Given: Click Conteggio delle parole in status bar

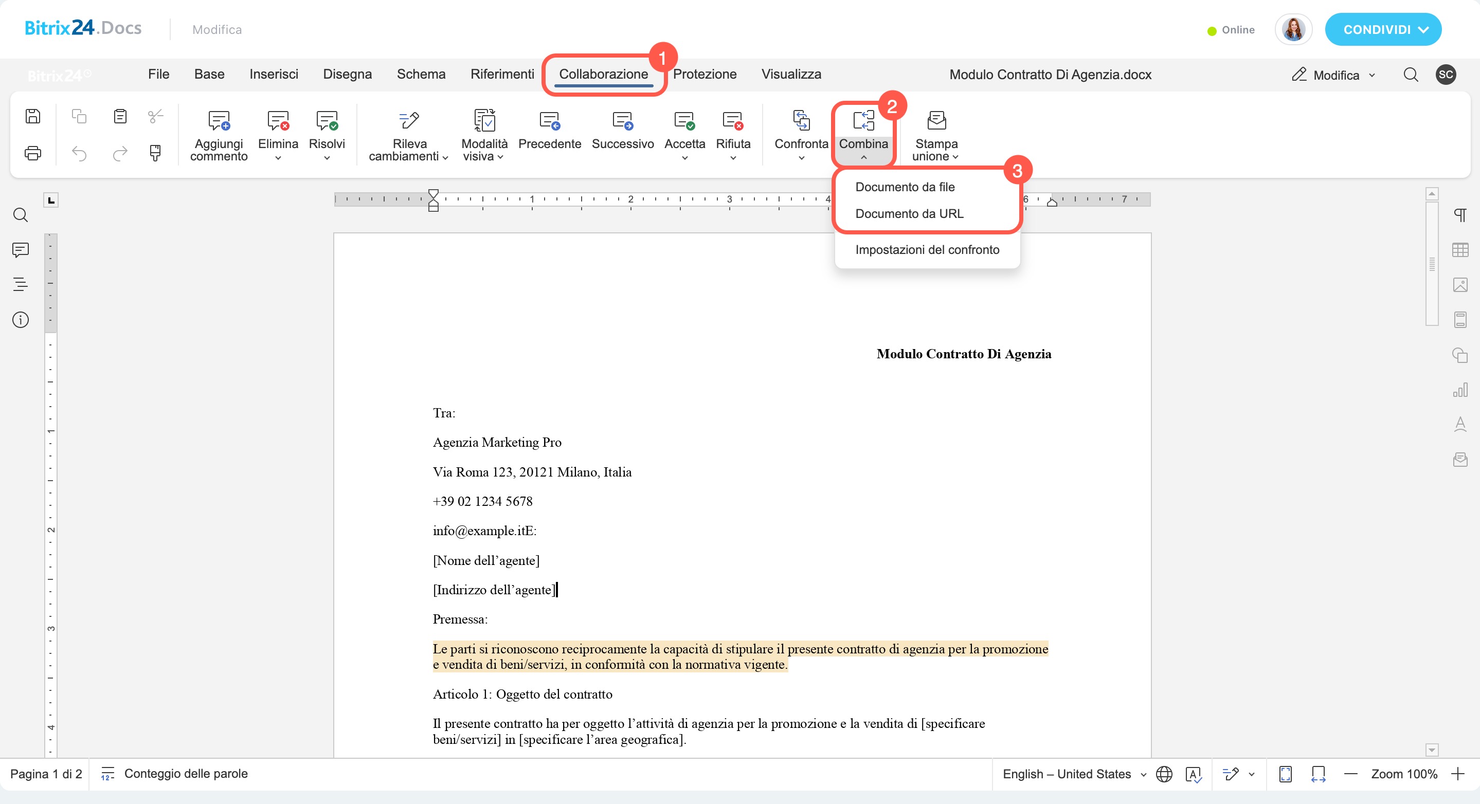Looking at the screenshot, I should (x=185, y=774).
